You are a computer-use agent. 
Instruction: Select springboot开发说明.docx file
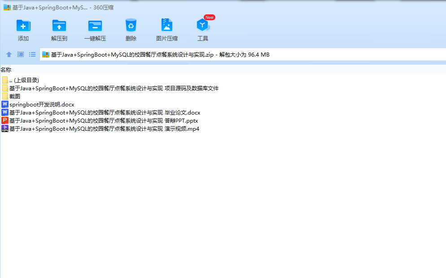(38, 105)
